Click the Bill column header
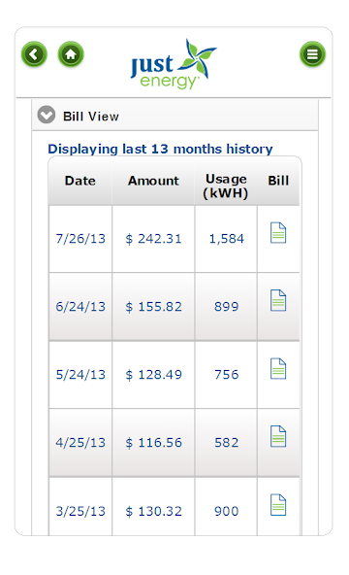This screenshot has width=349, height=575. [x=278, y=181]
